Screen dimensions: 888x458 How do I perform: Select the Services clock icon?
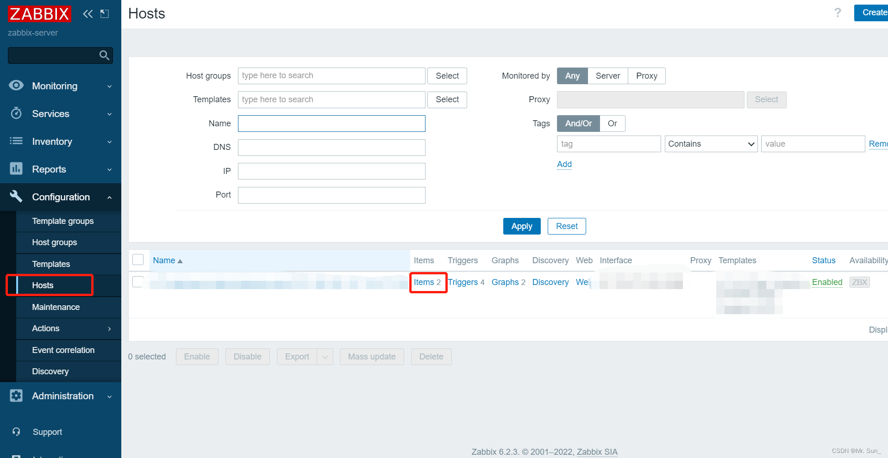pyautogui.click(x=16, y=113)
